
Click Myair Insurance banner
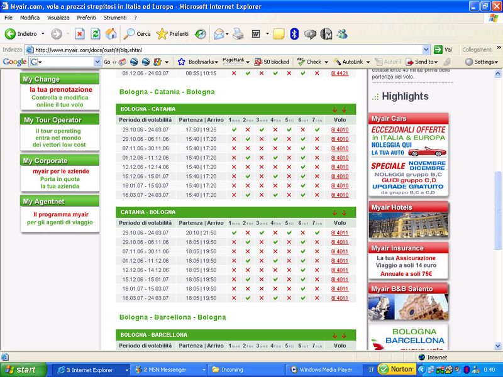point(408,260)
